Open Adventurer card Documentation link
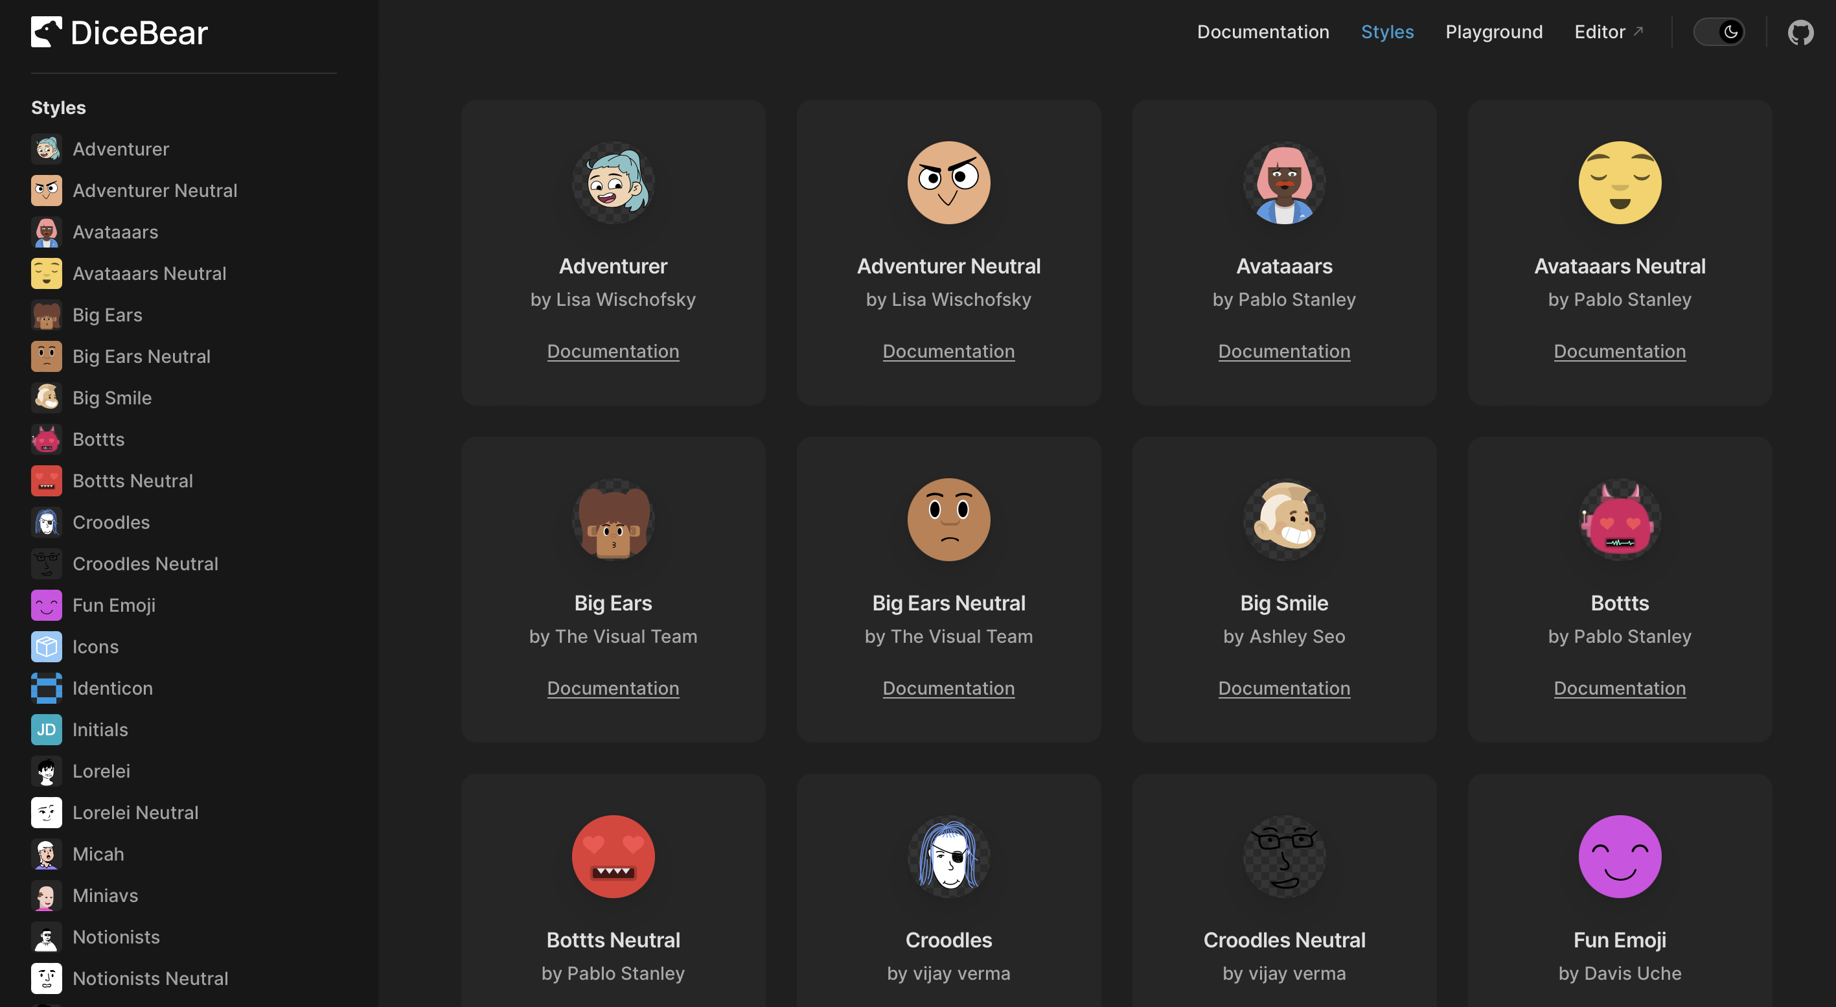 613,351
